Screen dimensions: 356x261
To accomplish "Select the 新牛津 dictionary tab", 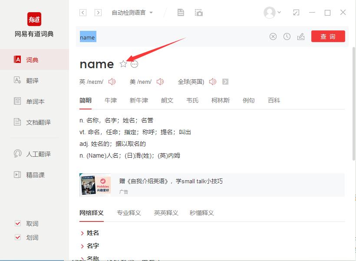I will point(139,100).
